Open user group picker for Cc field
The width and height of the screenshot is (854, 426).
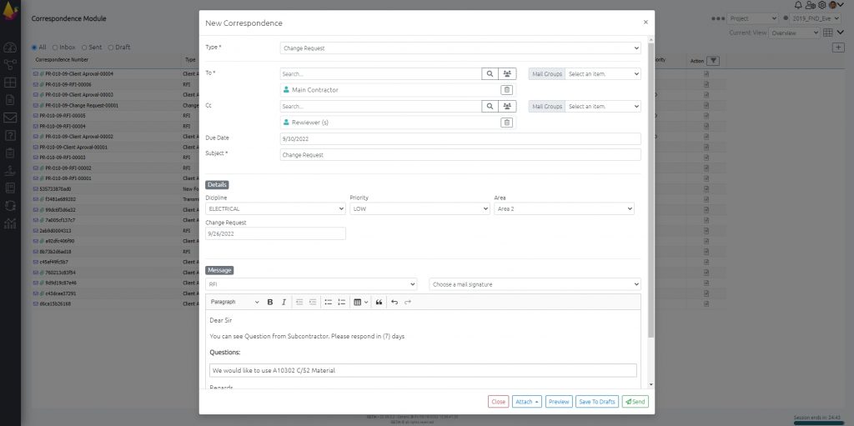point(506,107)
